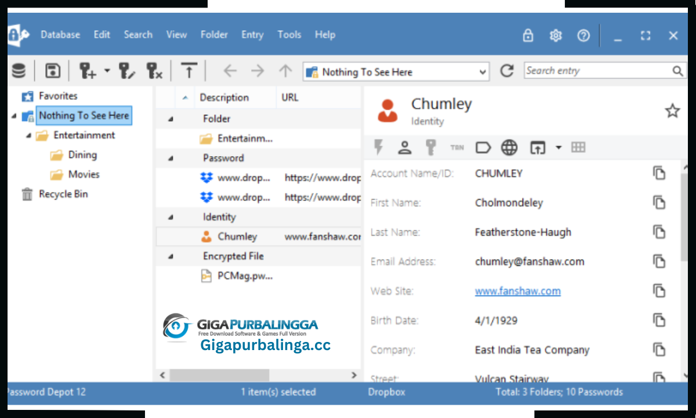Navigate forward with the right arrow

(258, 71)
